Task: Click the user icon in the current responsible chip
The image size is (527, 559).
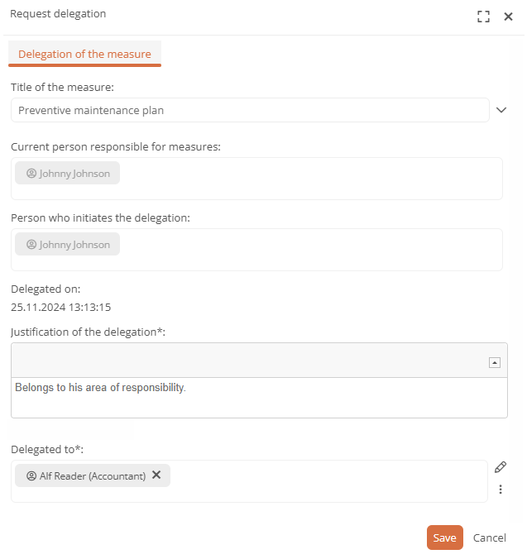Action: [x=31, y=174]
